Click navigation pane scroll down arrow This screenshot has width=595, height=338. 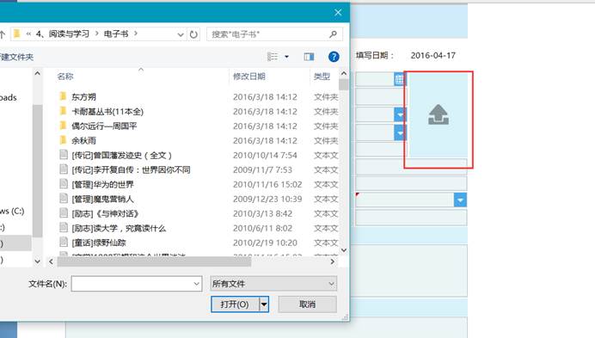pyautogui.click(x=37, y=261)
